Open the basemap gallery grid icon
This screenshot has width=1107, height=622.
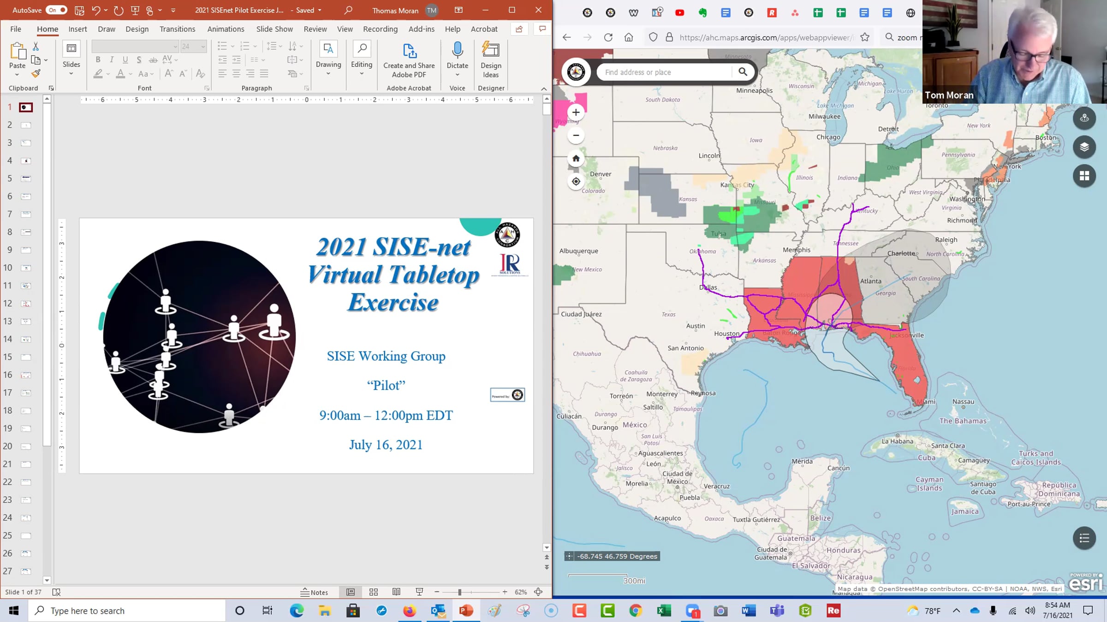tap(1084, 176)
